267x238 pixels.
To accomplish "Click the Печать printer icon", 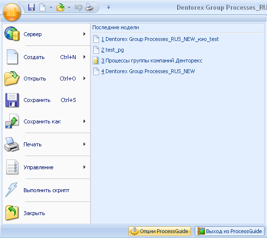I will click(12, 144).
